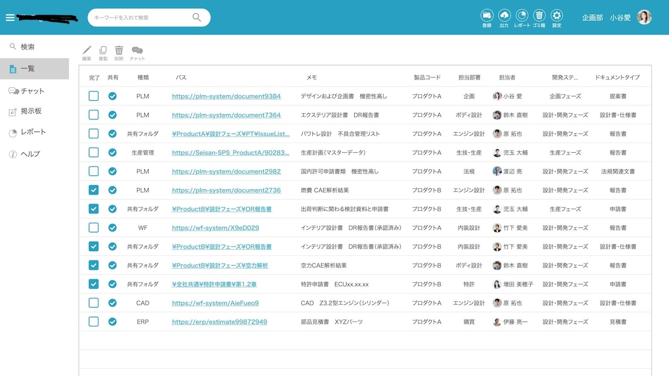Screen dimensions: 669x376
Task: Click the 種類 column header
Action: pyautogui.click(x=143, y=77)
